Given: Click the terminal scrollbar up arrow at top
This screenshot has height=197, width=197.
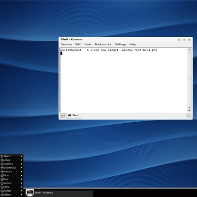Looking at the screenshot, I should [x=189, y=50].
